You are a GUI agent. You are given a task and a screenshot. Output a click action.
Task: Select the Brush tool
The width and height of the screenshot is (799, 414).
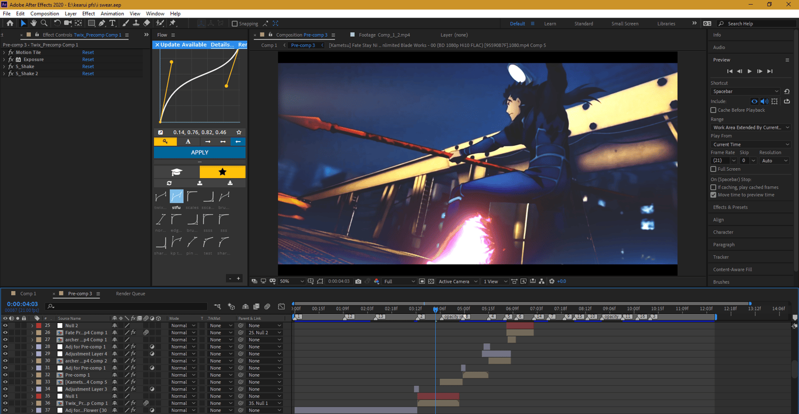(x=126, y=23)
